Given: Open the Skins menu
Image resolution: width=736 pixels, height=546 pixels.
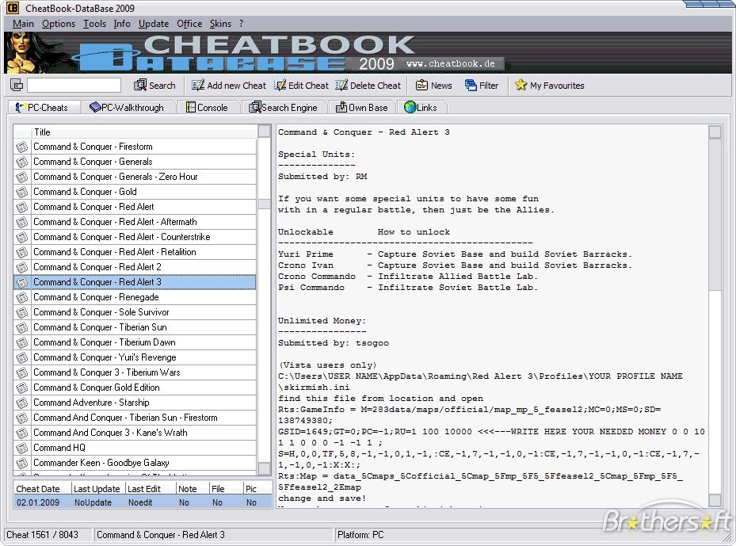Looking at the screenshot, I should click(x=220, y=24).
